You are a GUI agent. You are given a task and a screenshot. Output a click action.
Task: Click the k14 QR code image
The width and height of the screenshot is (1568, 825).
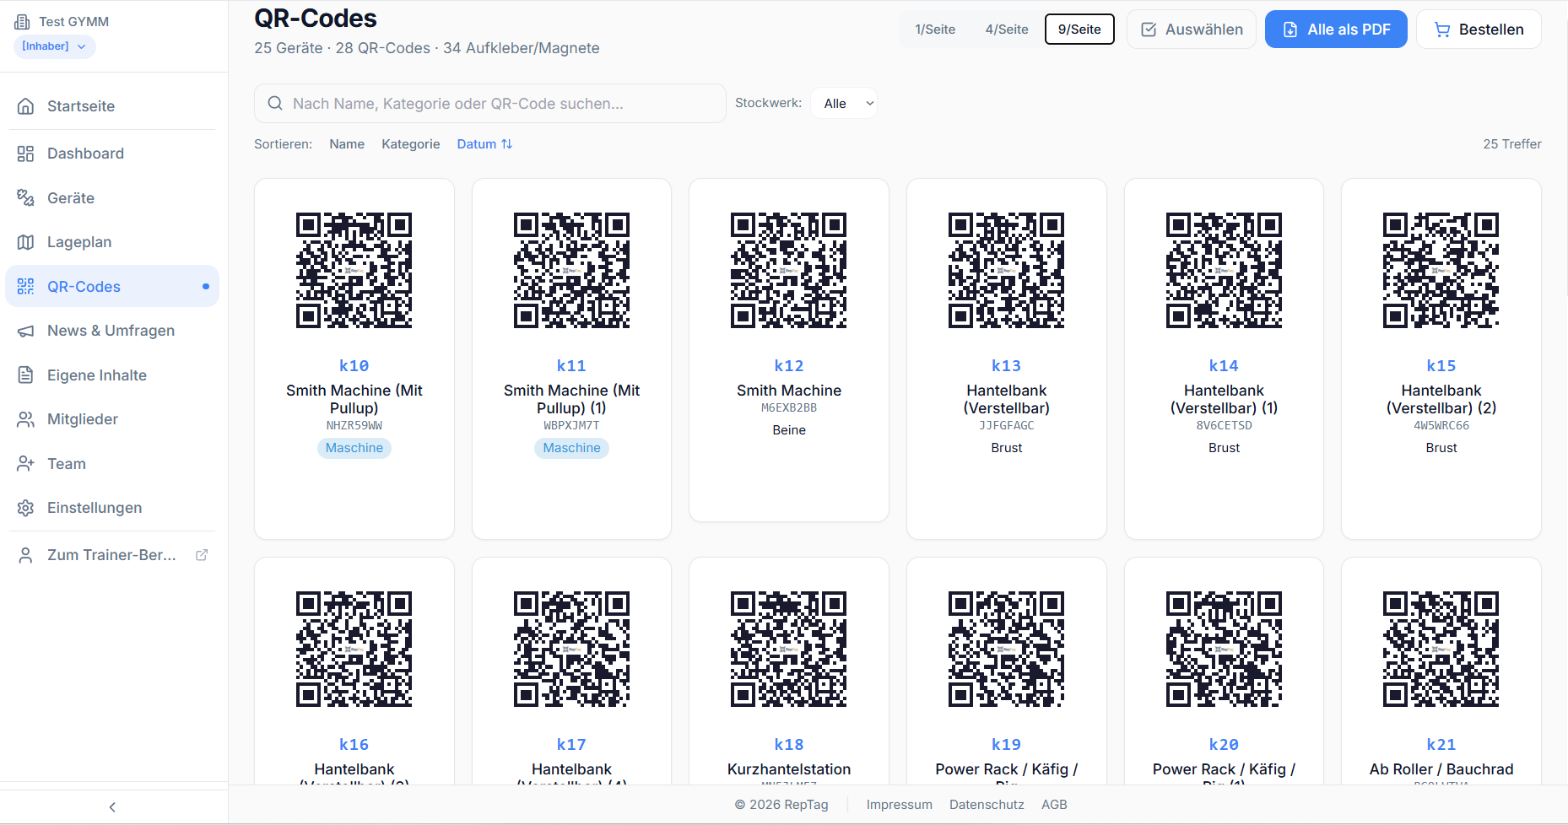pos(1224,270)
